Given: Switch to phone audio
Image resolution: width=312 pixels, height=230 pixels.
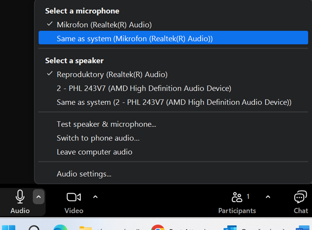Looking at the screenshot, I should [98, 138].
